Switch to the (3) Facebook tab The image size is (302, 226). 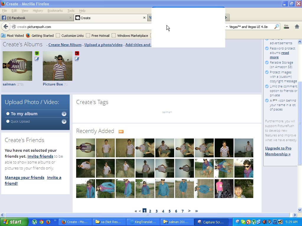[37, 18]
